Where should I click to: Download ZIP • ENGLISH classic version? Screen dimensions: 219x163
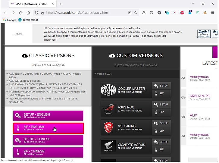point(48,128)
